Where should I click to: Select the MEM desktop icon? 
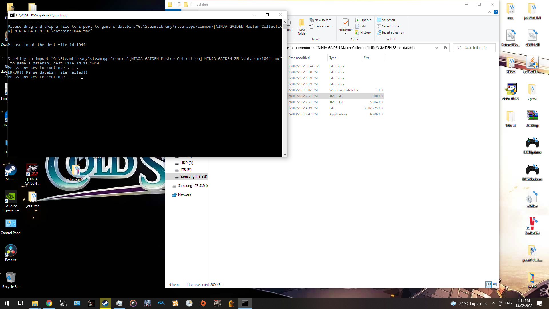point(532,280)
